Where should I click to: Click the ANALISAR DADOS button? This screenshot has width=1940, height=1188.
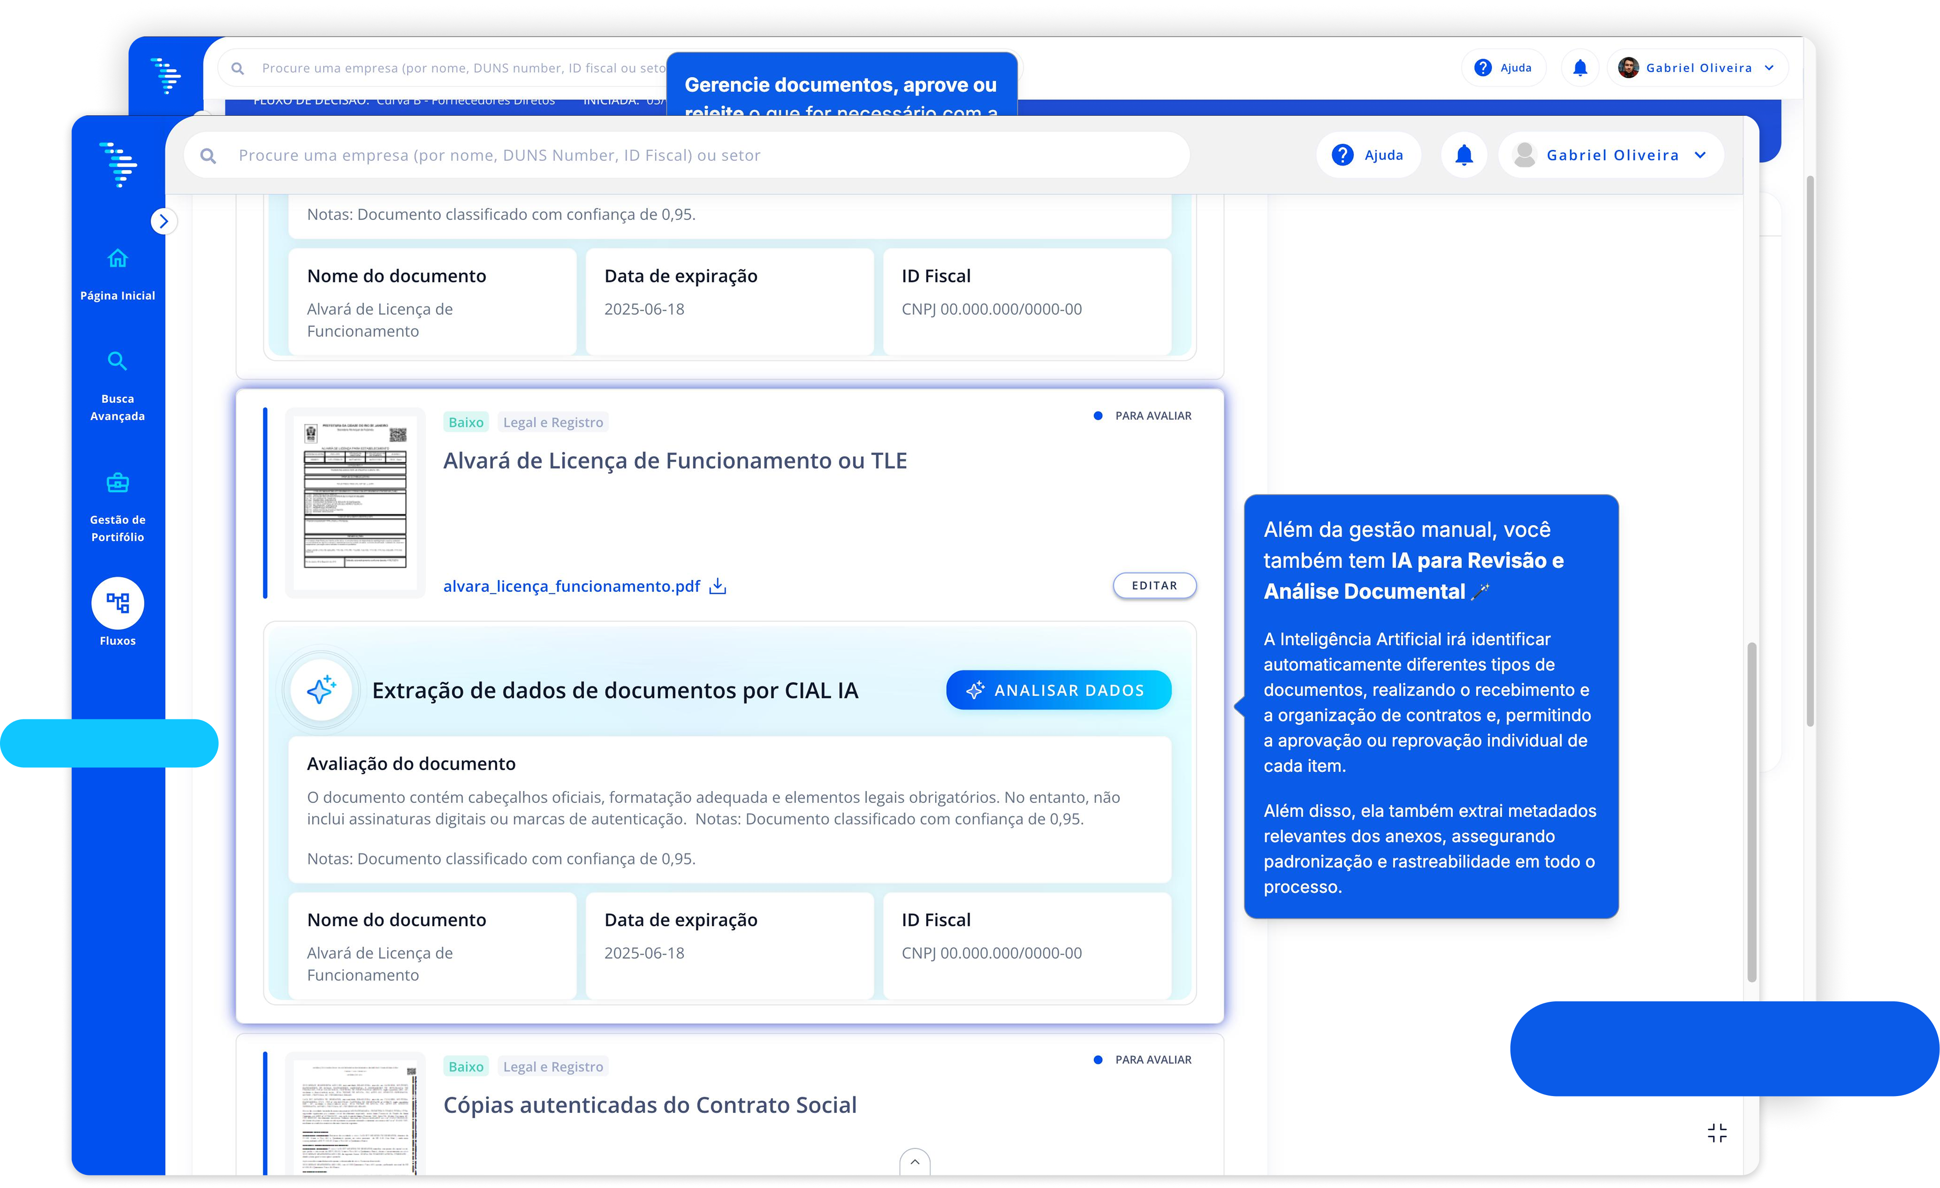pyautogui.click(x=1058, y=689)
